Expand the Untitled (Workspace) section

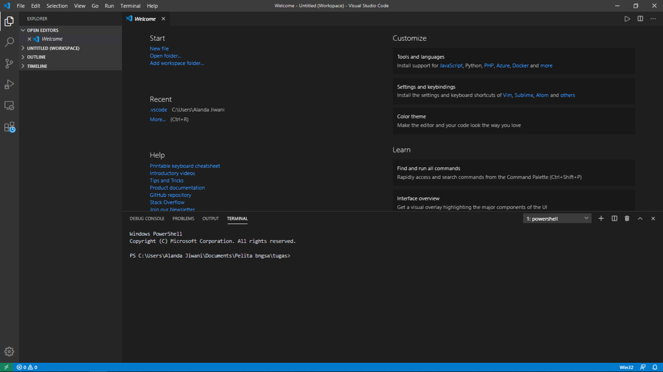point(70,48)
